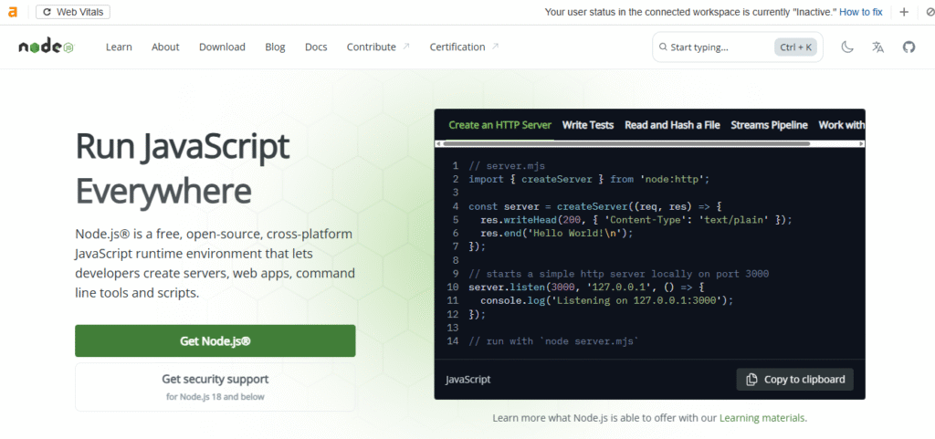This screenshot has width=935, height=439.
Task: Open the language translation icon
Action: [x=877, y=47]
